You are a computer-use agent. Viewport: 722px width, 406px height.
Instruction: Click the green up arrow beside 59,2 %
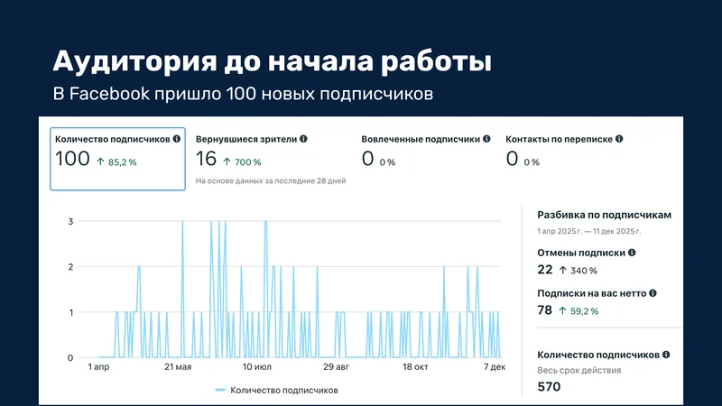[x=562, y=310]
